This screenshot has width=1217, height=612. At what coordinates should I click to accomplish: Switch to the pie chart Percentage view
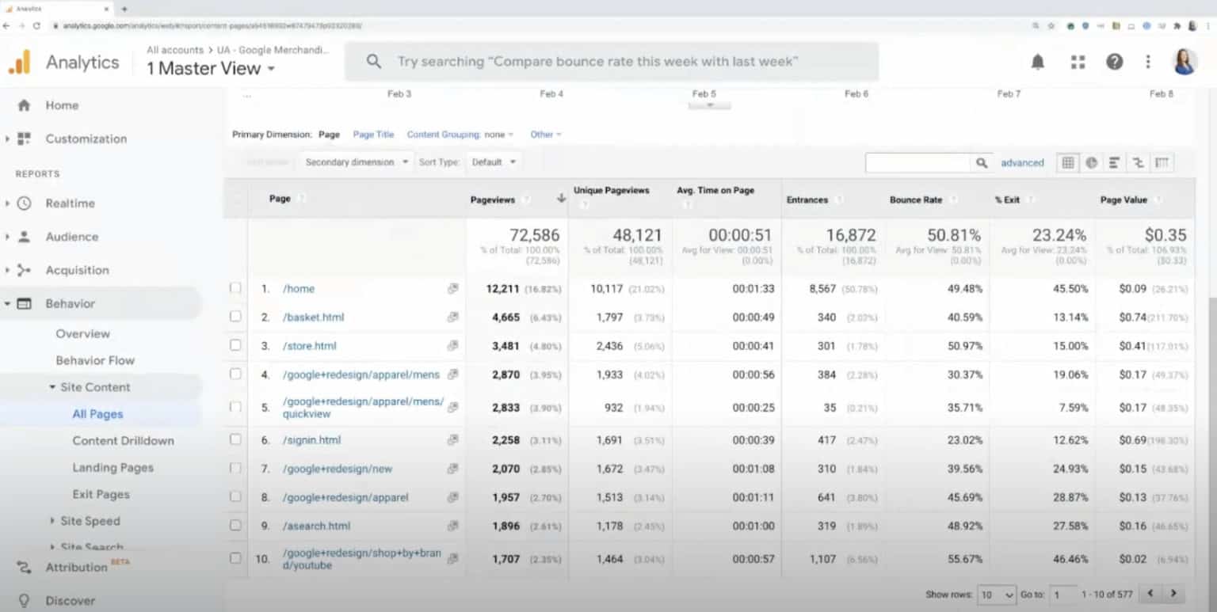pos(1091,162)
